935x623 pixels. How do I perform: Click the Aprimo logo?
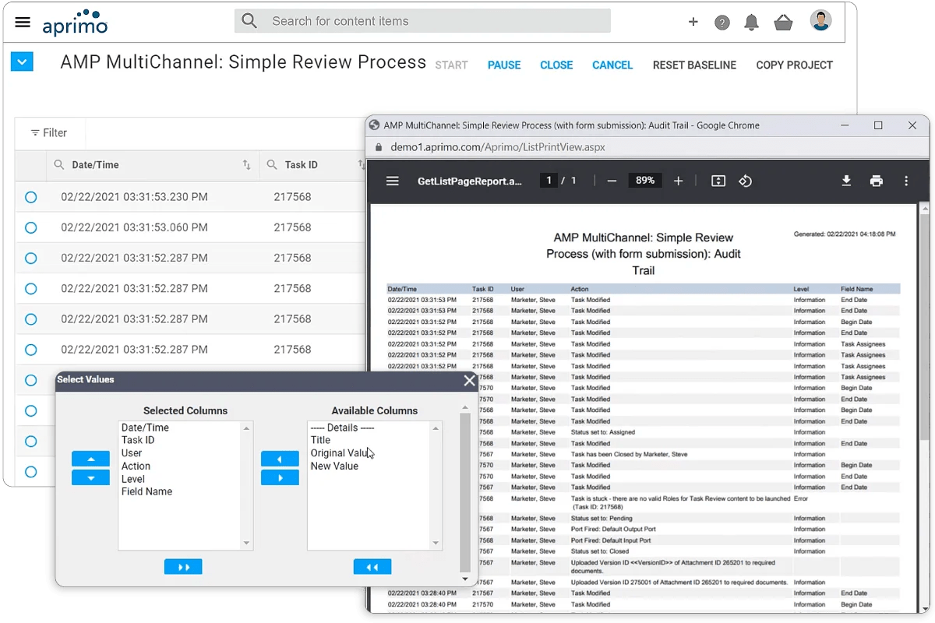[76, 23]
